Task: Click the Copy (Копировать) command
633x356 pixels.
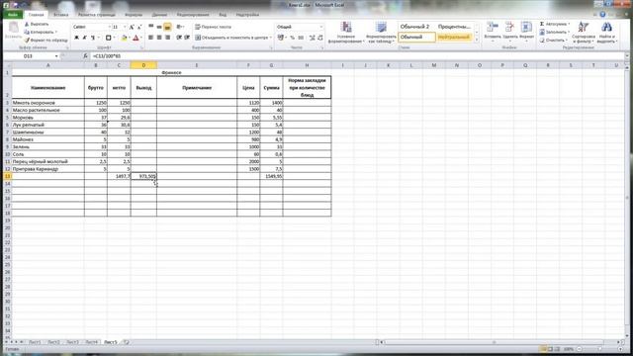Action: point(40,32)
